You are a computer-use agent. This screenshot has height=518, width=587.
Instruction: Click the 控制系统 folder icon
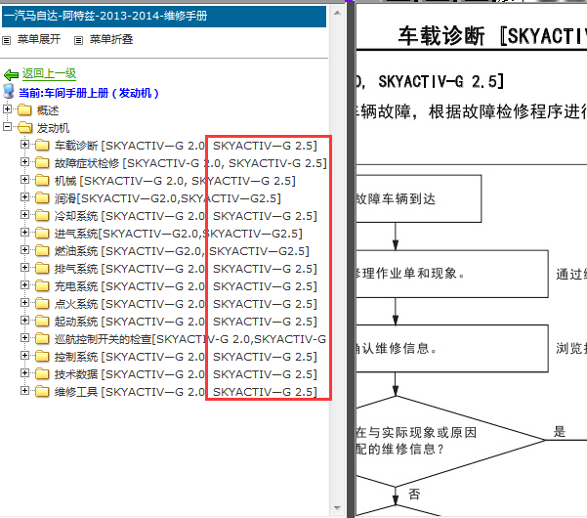click(42, 356)
